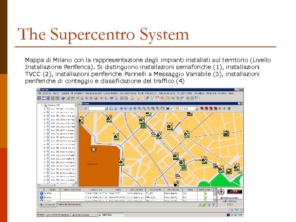Click the blue globe icon in main toolbar
This screenshot has height=222, width=296.
point(63,98)
